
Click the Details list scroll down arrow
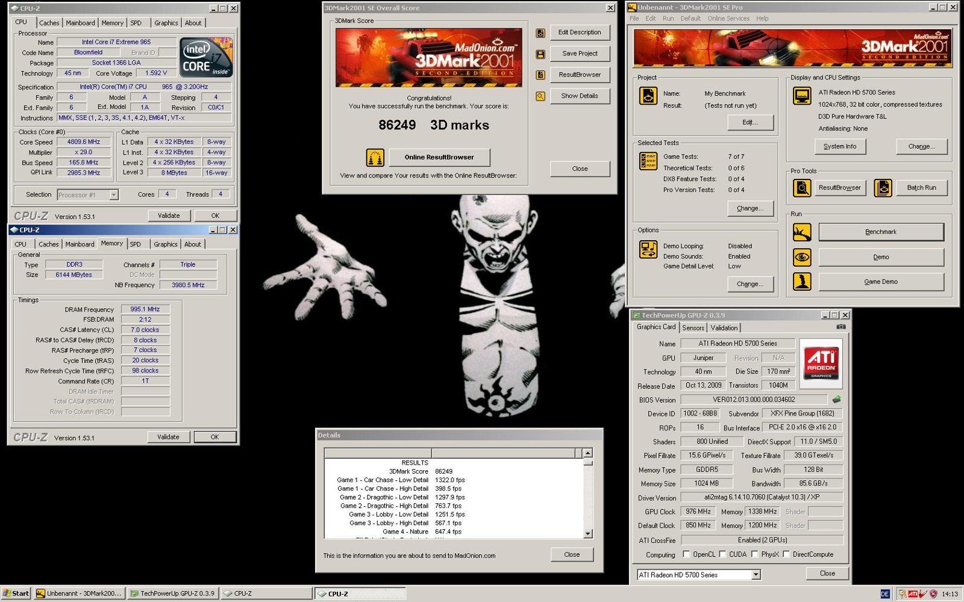pos(587,533)
